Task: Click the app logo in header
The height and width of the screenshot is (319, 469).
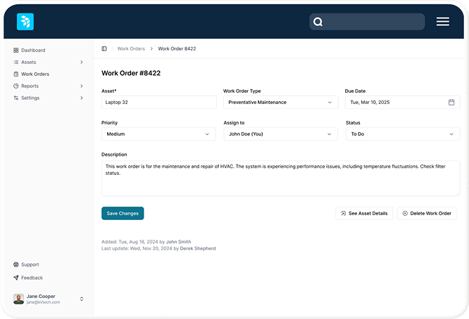Action: [25, 22]
